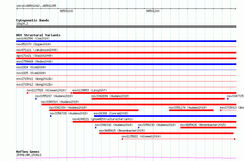Screen dimensions: 244x161
Task: Open the esv2715011 (Wong2012b) variant
Action: [35, 79]
